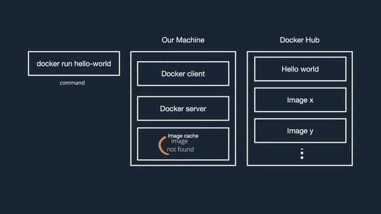Click the 'Image cache' label
This screenshot has height=214, width=381.
coord(183,136)
